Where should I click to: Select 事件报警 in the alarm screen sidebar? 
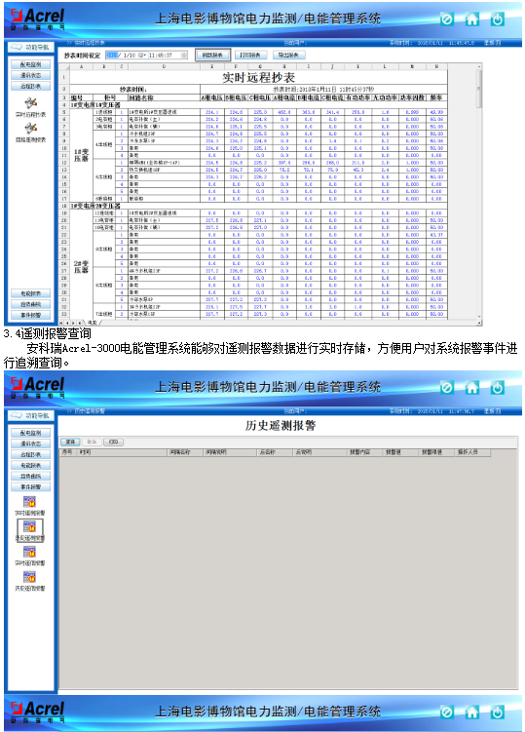point(31,487)
